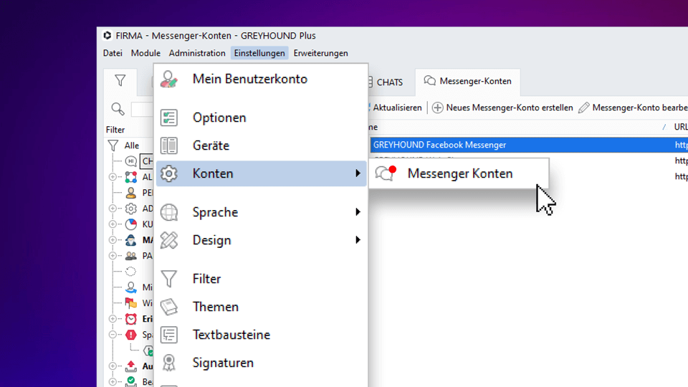This screenshot has width=688, height=387.
Task: Expand the Au tree node
Action: click(113, 366)
